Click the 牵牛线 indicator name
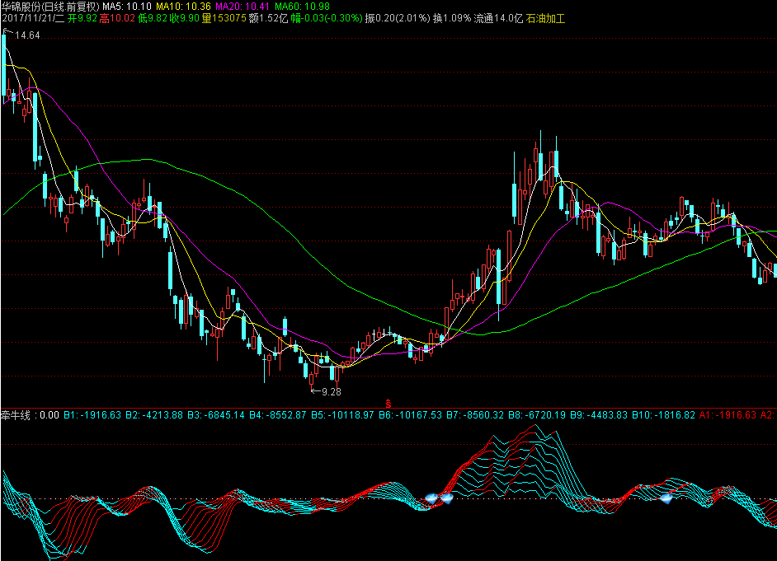Image resolution: width=777 pixels, height=561 pixels. (x=16, y=415)
